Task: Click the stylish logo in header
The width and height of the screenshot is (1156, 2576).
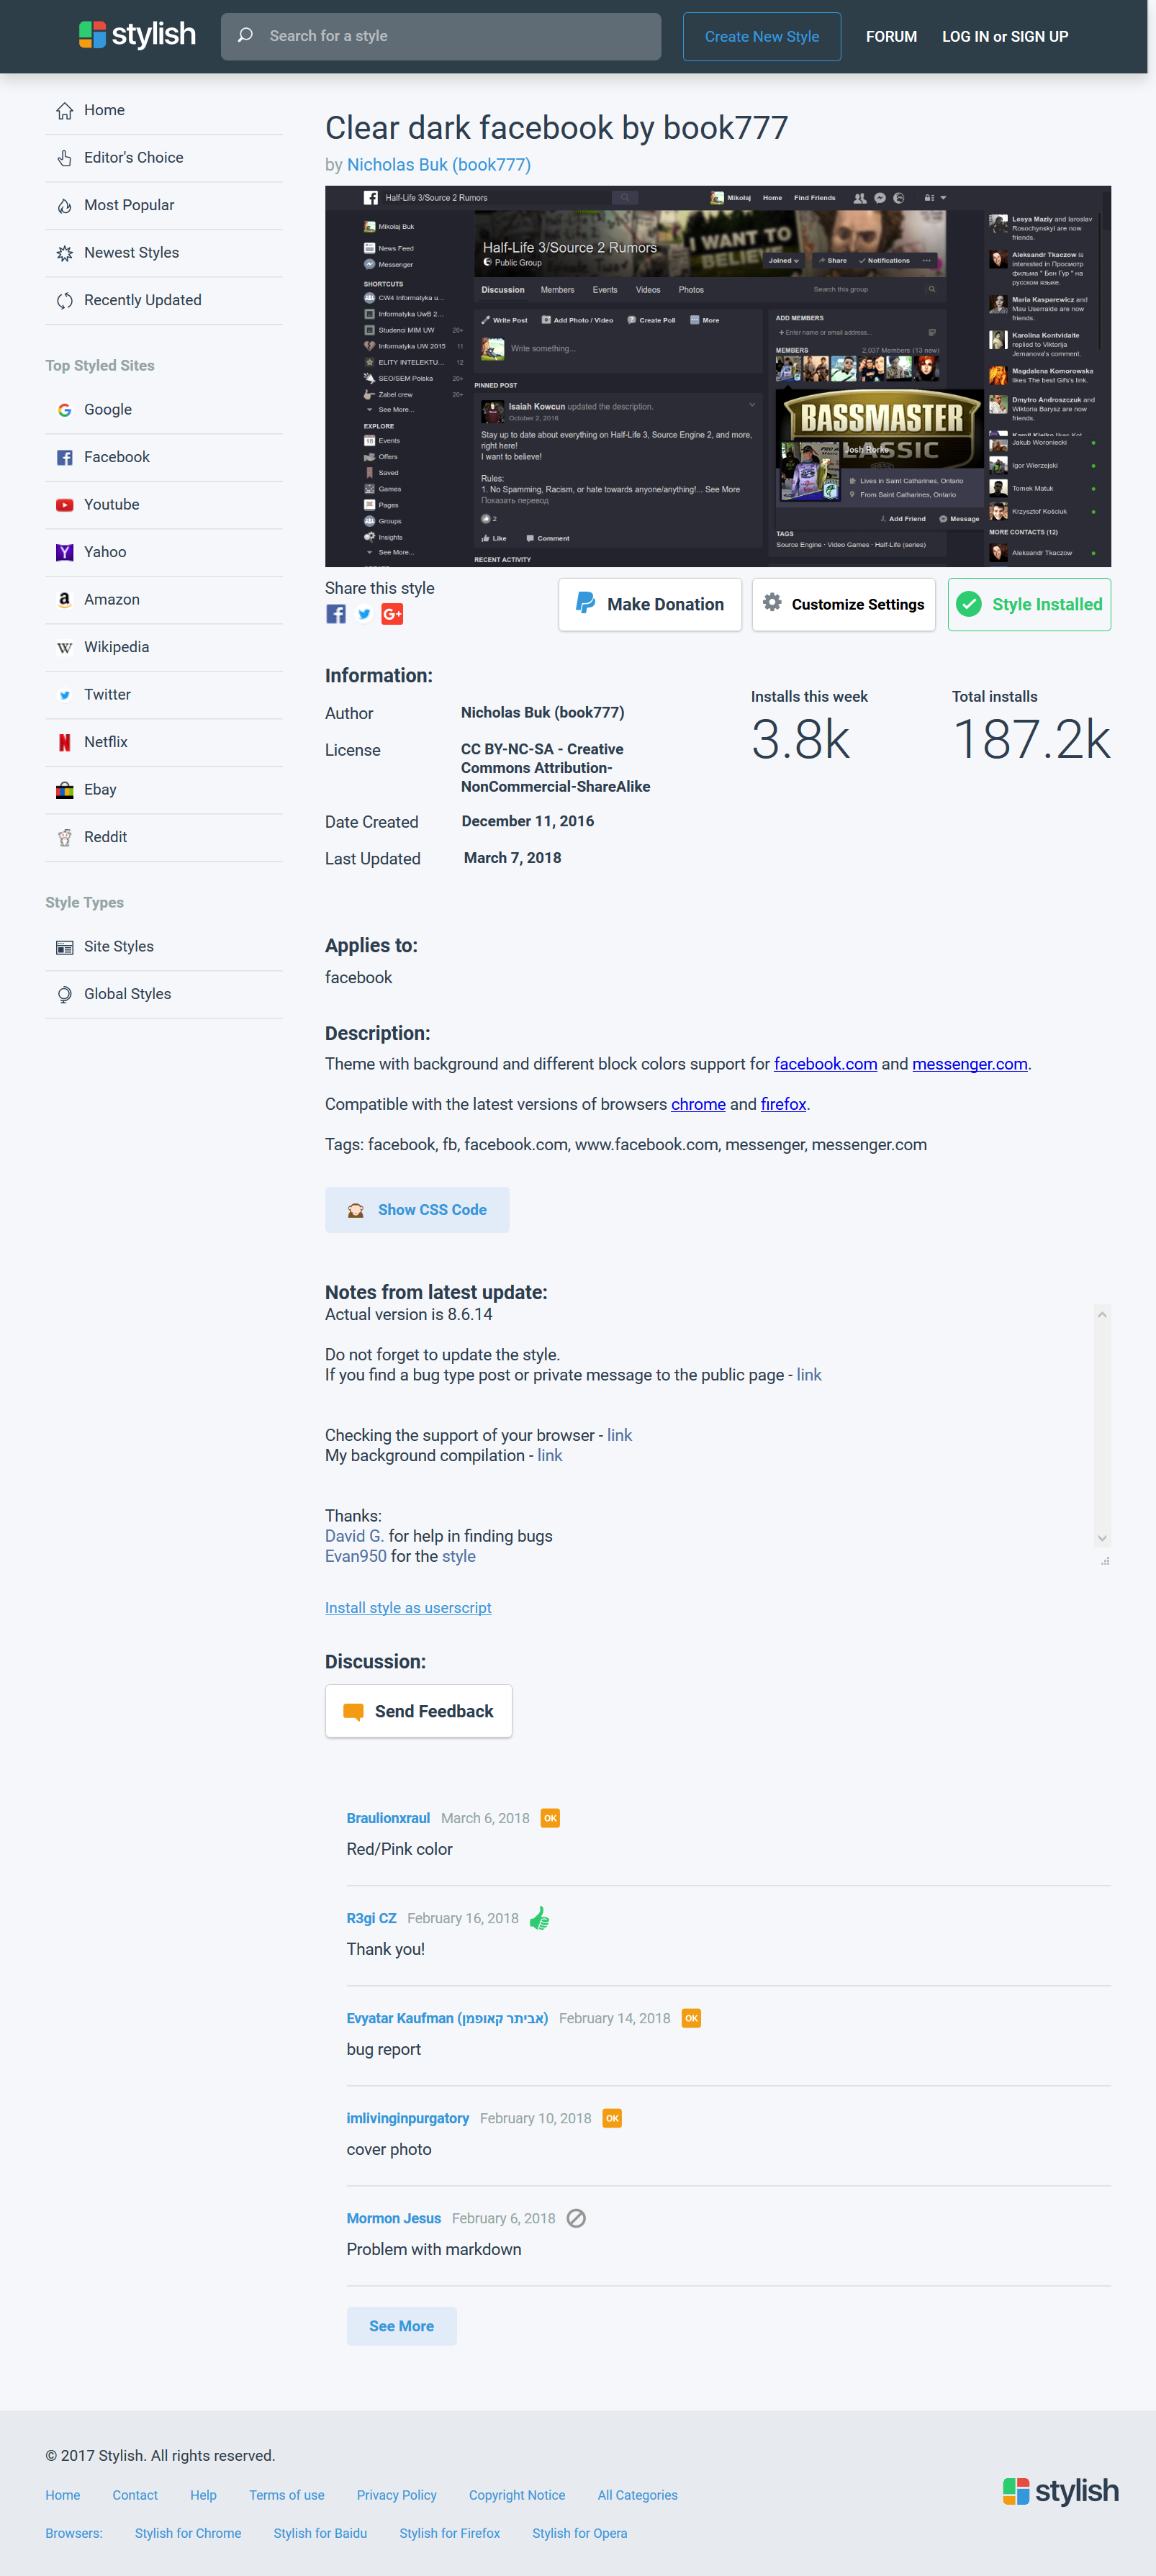Action: point(137,35)
